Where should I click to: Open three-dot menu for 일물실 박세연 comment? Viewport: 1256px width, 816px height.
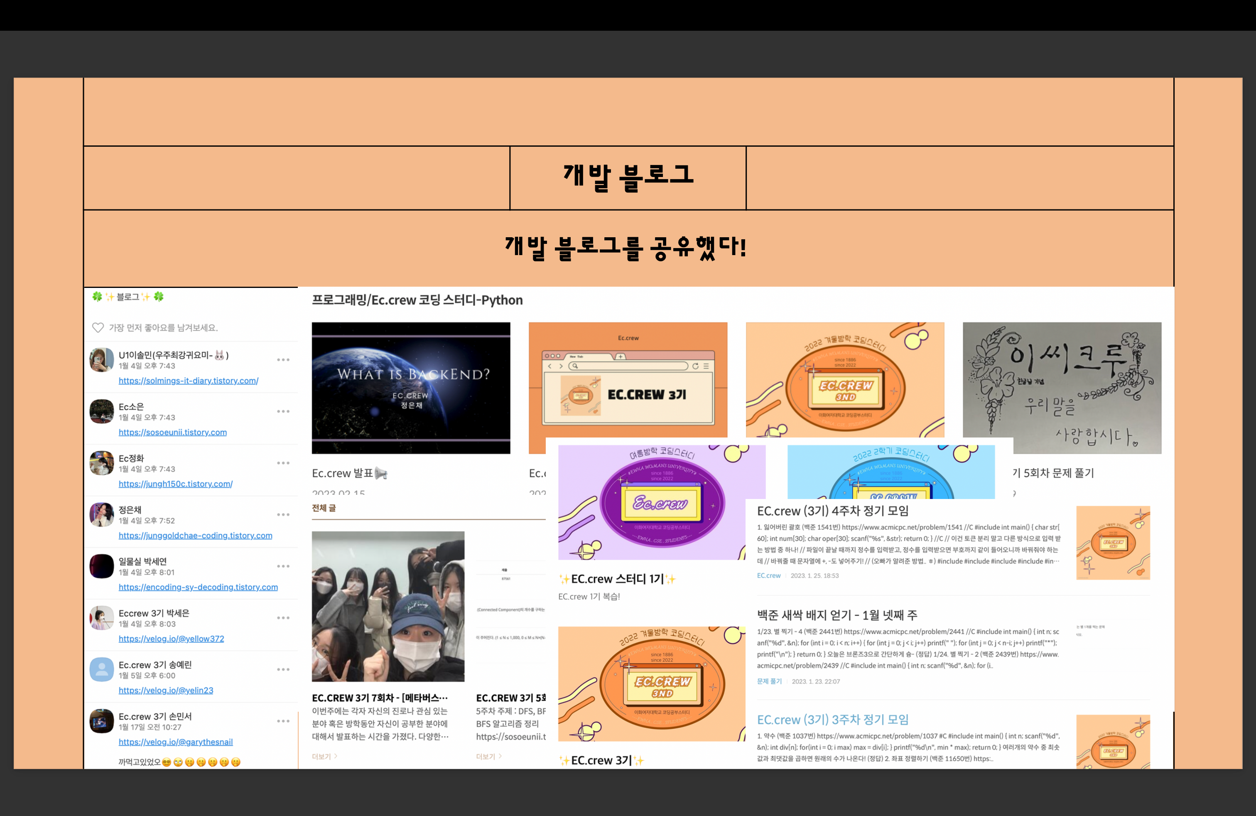[283, 566]
